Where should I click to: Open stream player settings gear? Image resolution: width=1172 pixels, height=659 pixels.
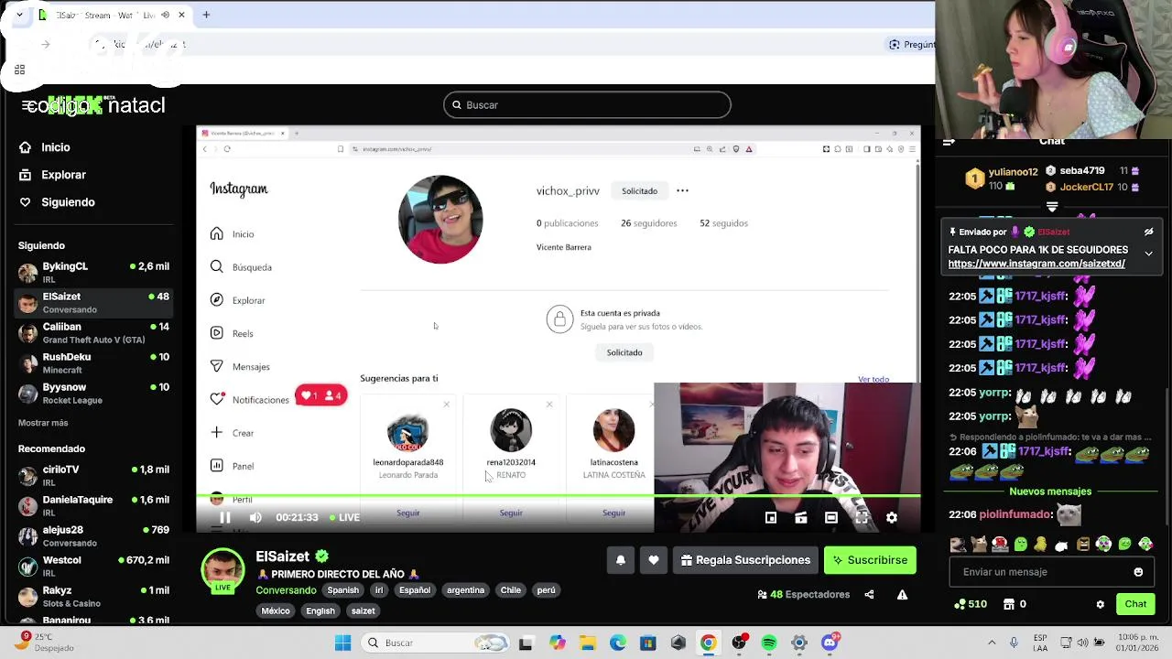pyautogui.click(x=892, y=518)
